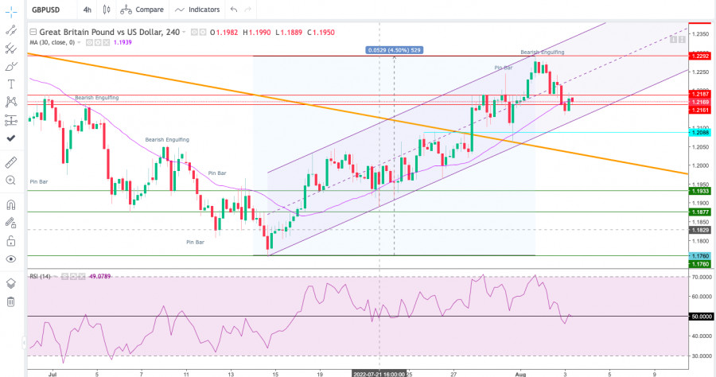
Task: Click the 2022-07-21 16:00:00 time label
Action: (x=379, y=374)
